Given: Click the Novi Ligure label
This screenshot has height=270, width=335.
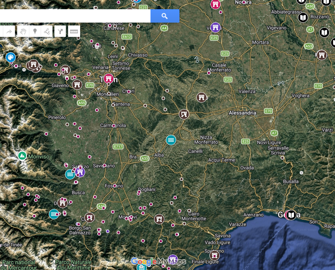Looking at the screenshot, I should pos(269,142).
